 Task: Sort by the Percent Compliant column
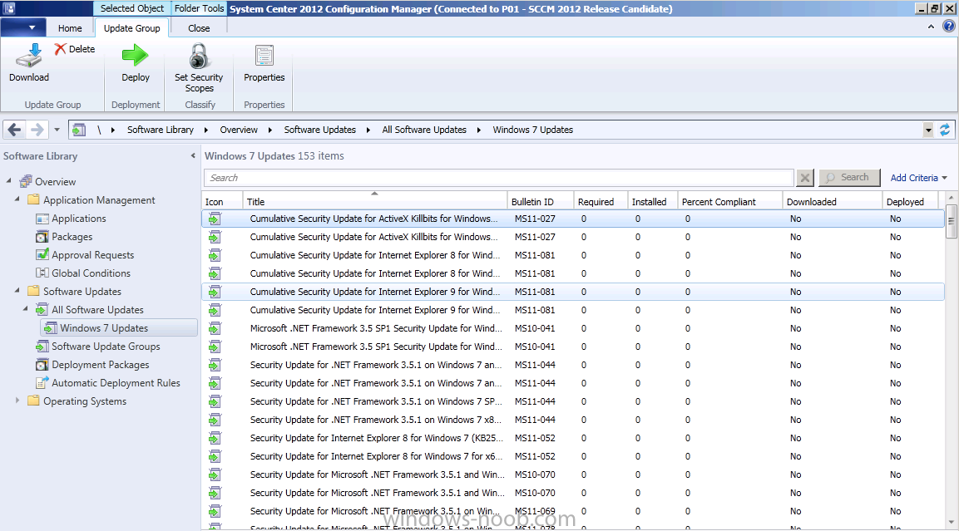point(730,202)
